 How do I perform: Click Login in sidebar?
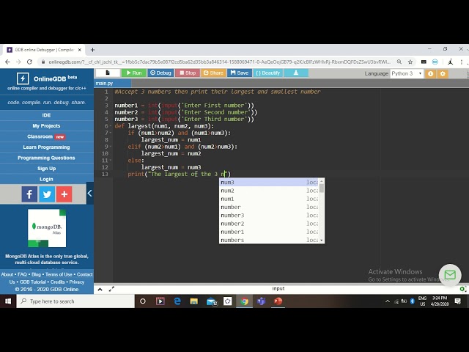(46, 179)
